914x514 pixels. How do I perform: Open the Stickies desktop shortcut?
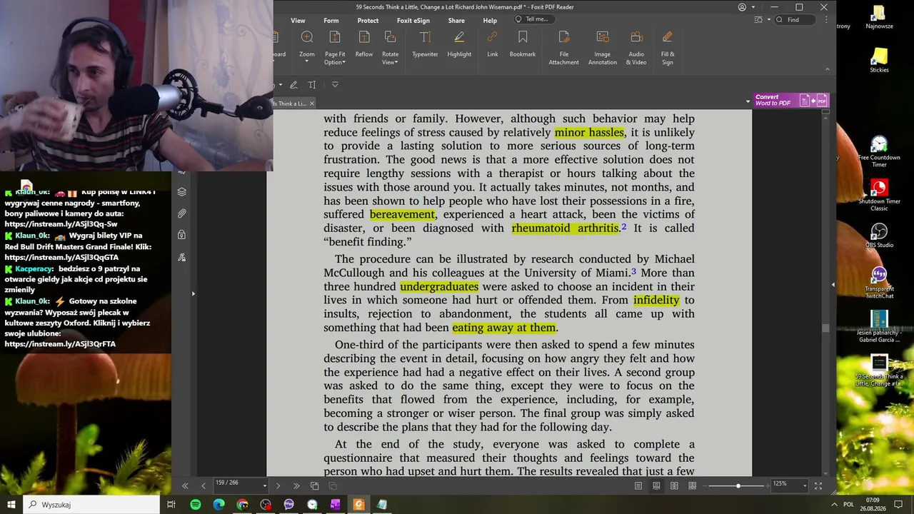point(879,60)
